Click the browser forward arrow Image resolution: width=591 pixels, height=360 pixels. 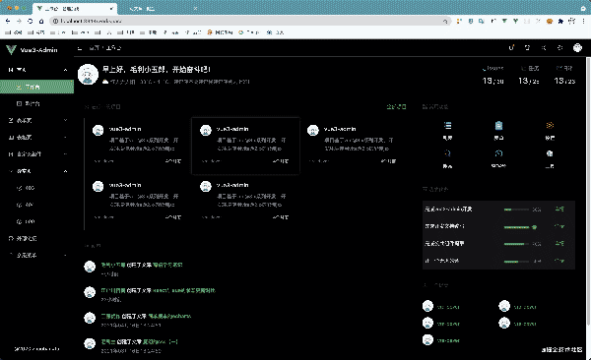coord(19,21)
